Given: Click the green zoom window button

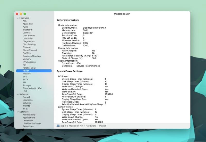Looking at the screenshot, I should [x=25, y=14].
